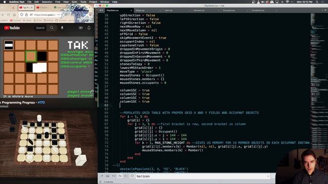Image resolution: width=328 pixels, height=184 pixels.
Task: Click the #170 hashtag link in title
Action: click(41, 103)
